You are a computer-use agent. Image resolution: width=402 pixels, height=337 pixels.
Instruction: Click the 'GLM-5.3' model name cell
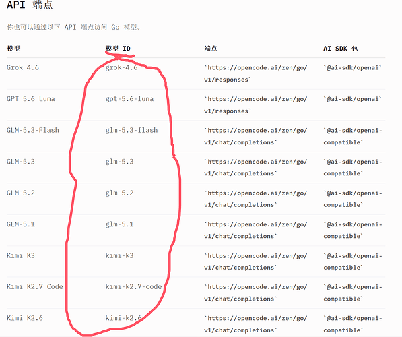21,162
